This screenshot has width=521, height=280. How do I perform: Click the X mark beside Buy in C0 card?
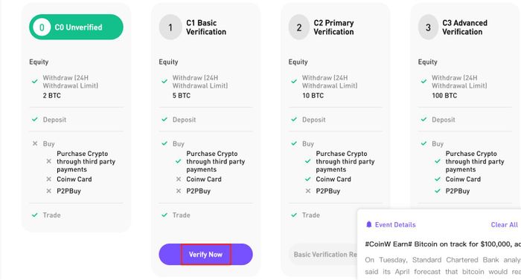35,143
